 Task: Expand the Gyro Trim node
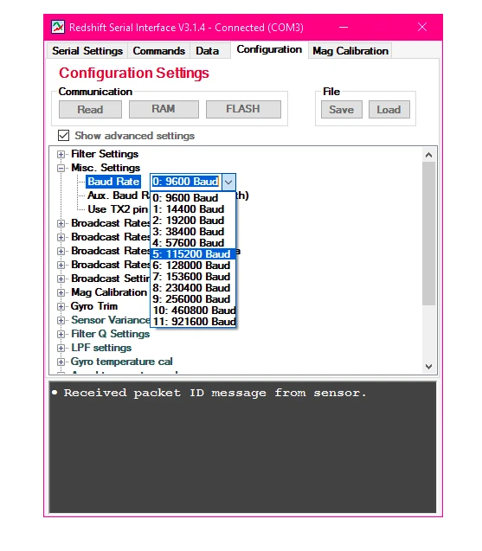pyautogui.click(x=61, y=306)
